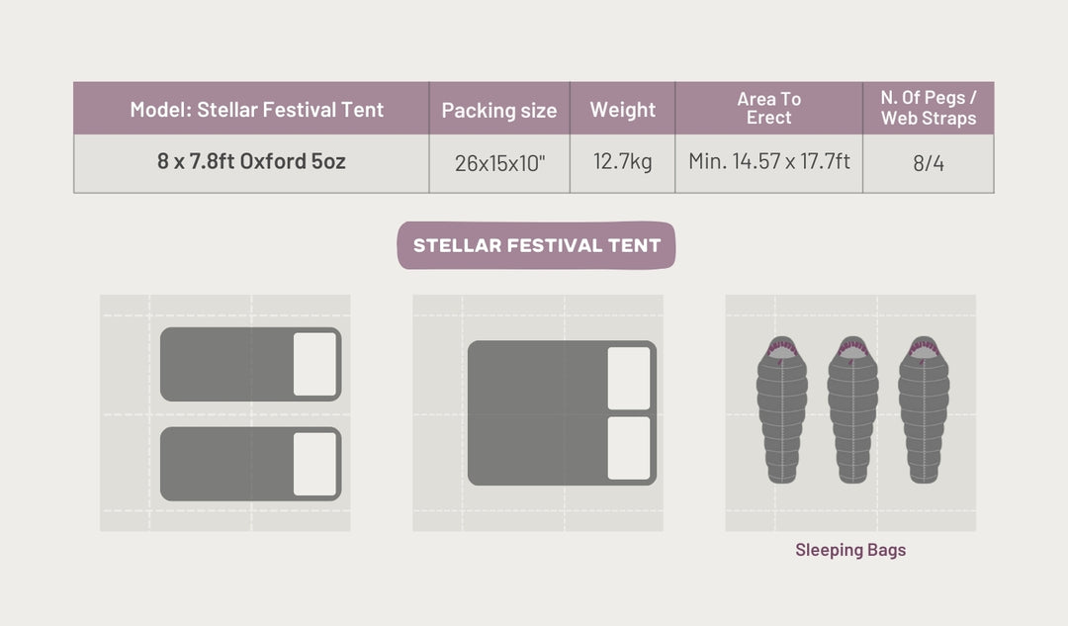Click the Sleeping Bags caption
This screenshot has height=626, width=1068.
pyautogui.click(x=850, y=550)
